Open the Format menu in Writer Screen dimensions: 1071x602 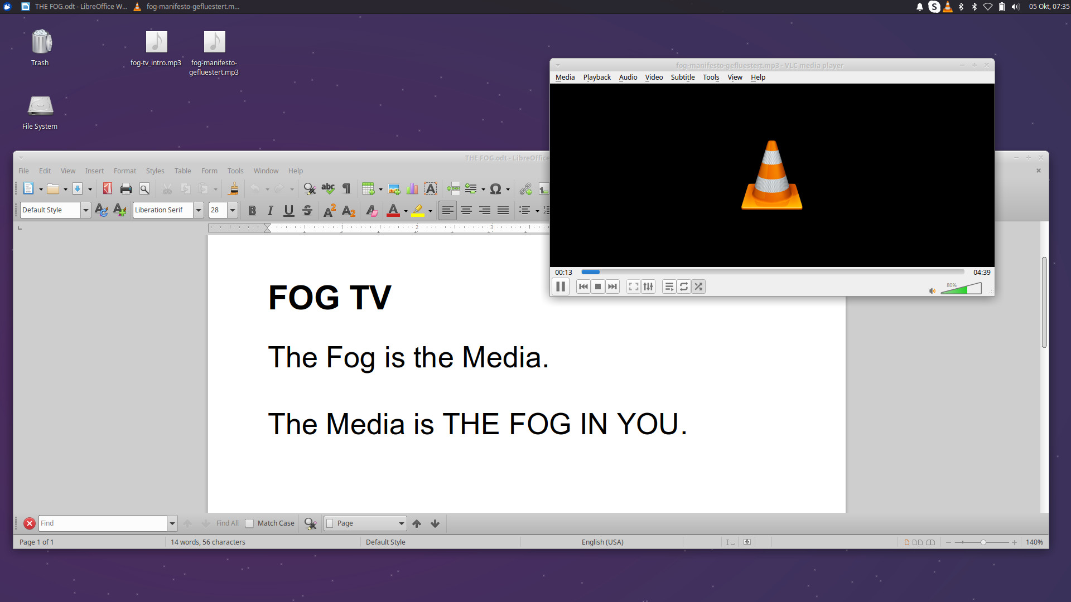tap(124, 171)
